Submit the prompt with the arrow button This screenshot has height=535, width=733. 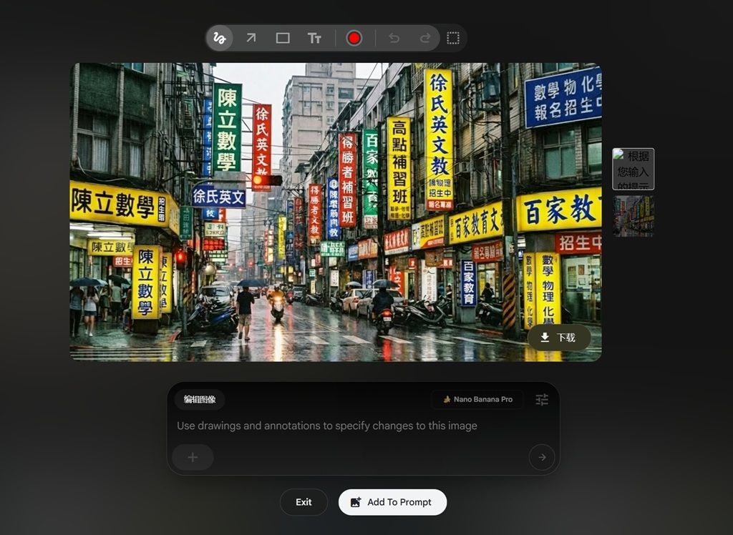(x=541, y=457)
